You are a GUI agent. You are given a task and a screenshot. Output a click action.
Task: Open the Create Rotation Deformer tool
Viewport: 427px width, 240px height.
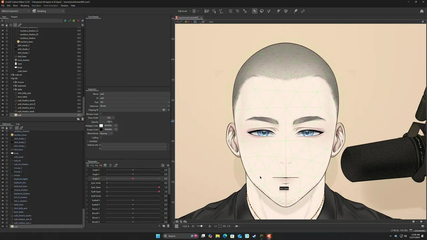(238, 11)
